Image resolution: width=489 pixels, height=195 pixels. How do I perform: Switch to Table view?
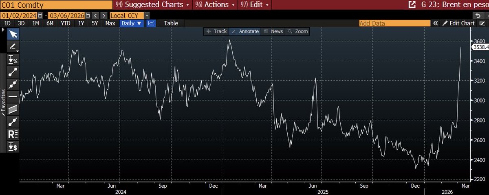click(171, 23)
